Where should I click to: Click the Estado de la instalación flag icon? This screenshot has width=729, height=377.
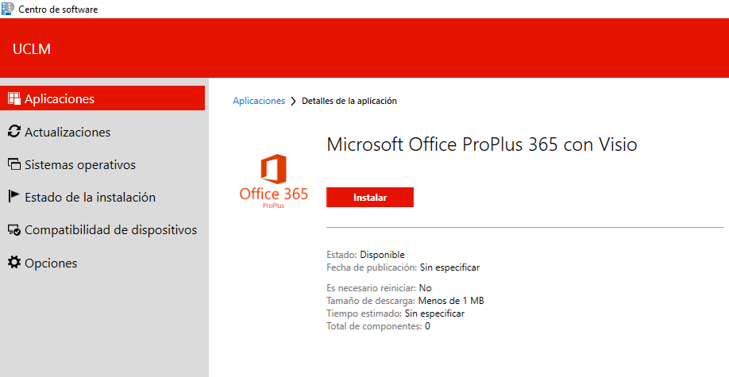(x=13, y=197)
